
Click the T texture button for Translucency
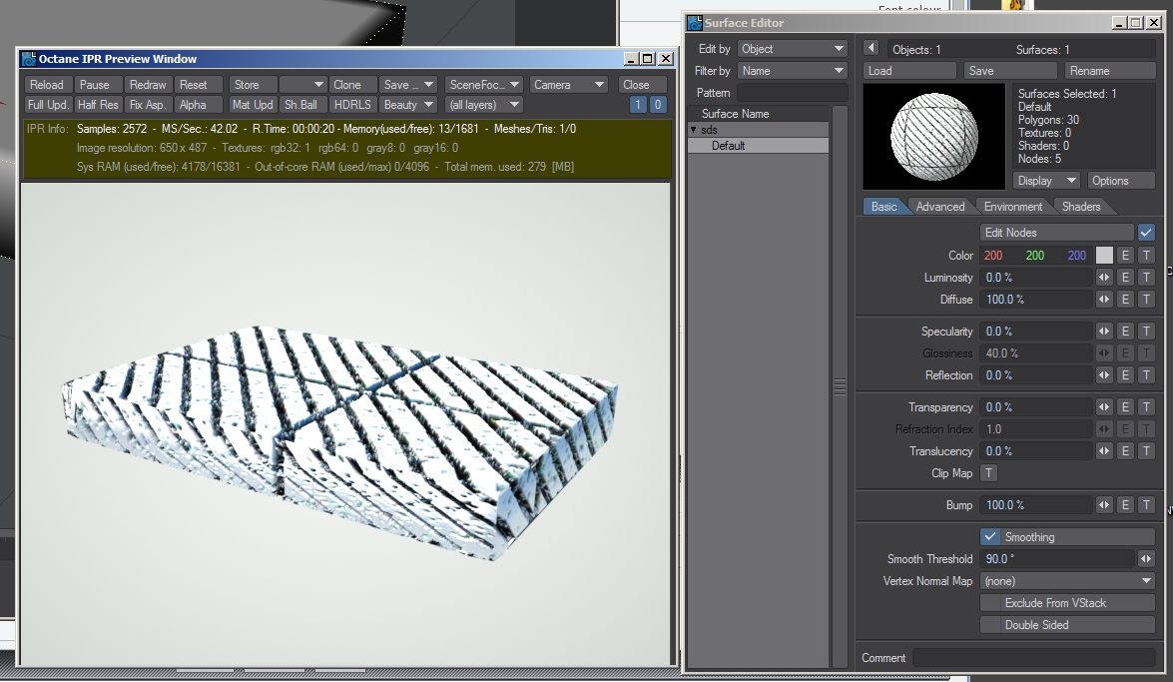[x=1146, y=450]
